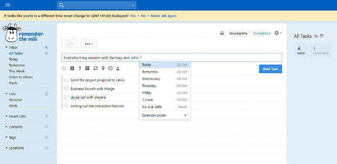This screenshot has width=337, height=164.
Task: Open the This Week sidebar view
Action: pos(17,71)
